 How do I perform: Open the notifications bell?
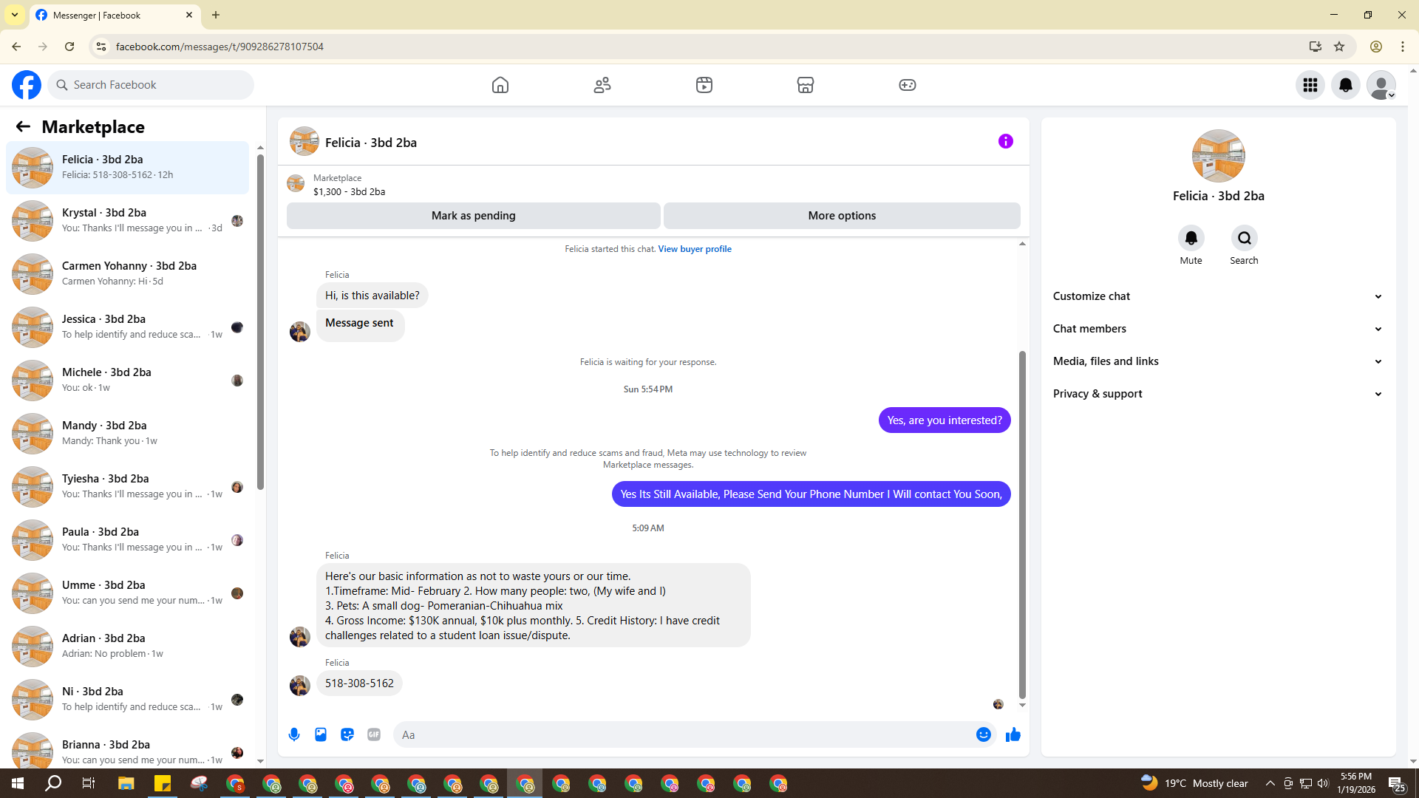click(1346, 85)
